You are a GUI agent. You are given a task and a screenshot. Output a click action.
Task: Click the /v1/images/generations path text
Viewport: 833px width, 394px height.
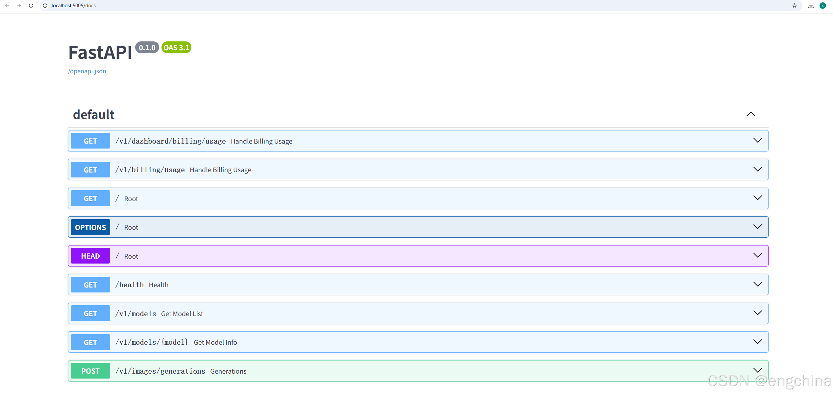point(160,371)
